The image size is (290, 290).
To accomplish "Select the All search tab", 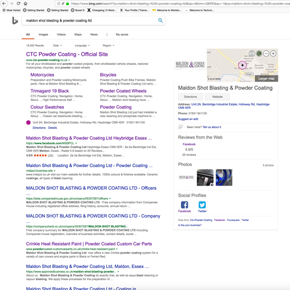I will click(x=28, y=34).
